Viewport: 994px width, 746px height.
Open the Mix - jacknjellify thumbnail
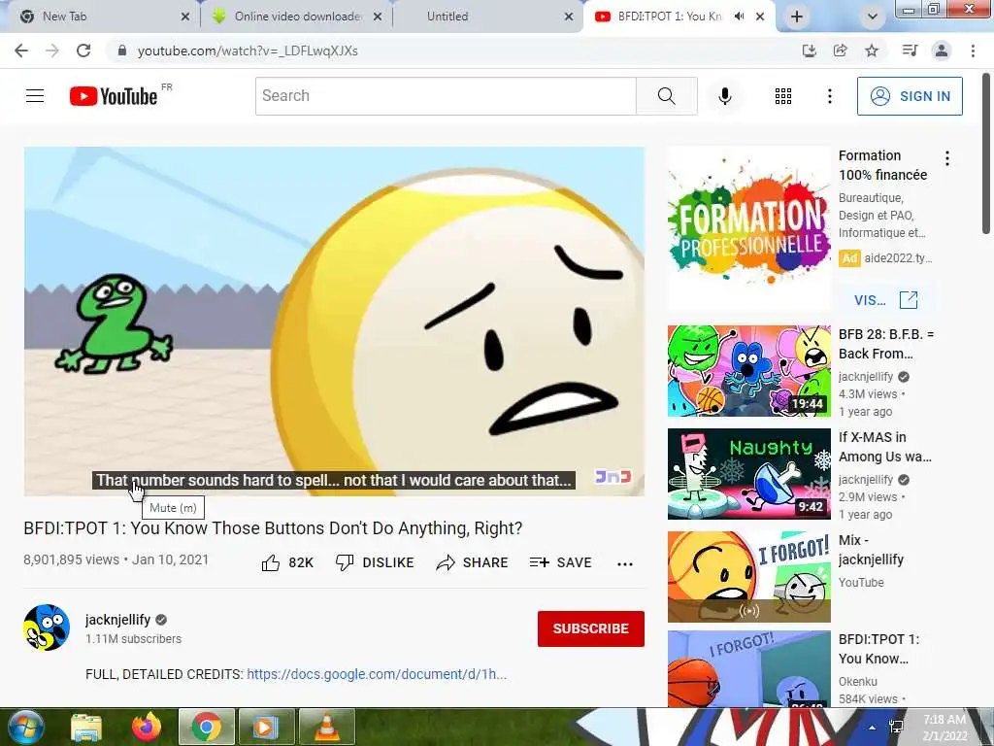point(748,577)
